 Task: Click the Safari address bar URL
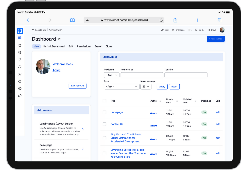(126, 20)
